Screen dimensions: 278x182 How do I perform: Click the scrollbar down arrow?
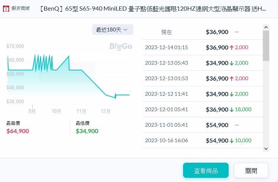266,149
